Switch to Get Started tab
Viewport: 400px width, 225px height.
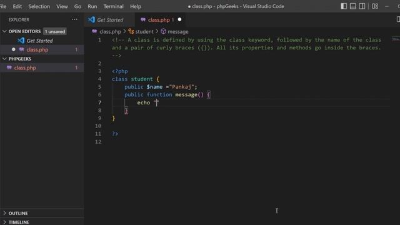(110, 19)
